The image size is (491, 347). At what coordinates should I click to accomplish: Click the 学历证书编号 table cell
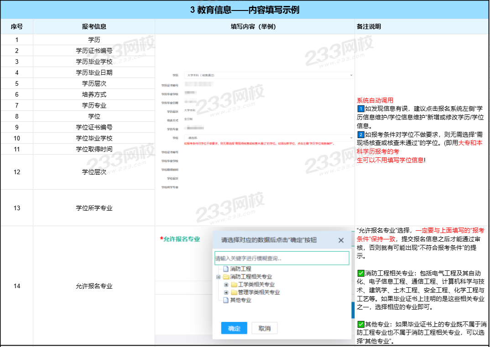[94, 51]
